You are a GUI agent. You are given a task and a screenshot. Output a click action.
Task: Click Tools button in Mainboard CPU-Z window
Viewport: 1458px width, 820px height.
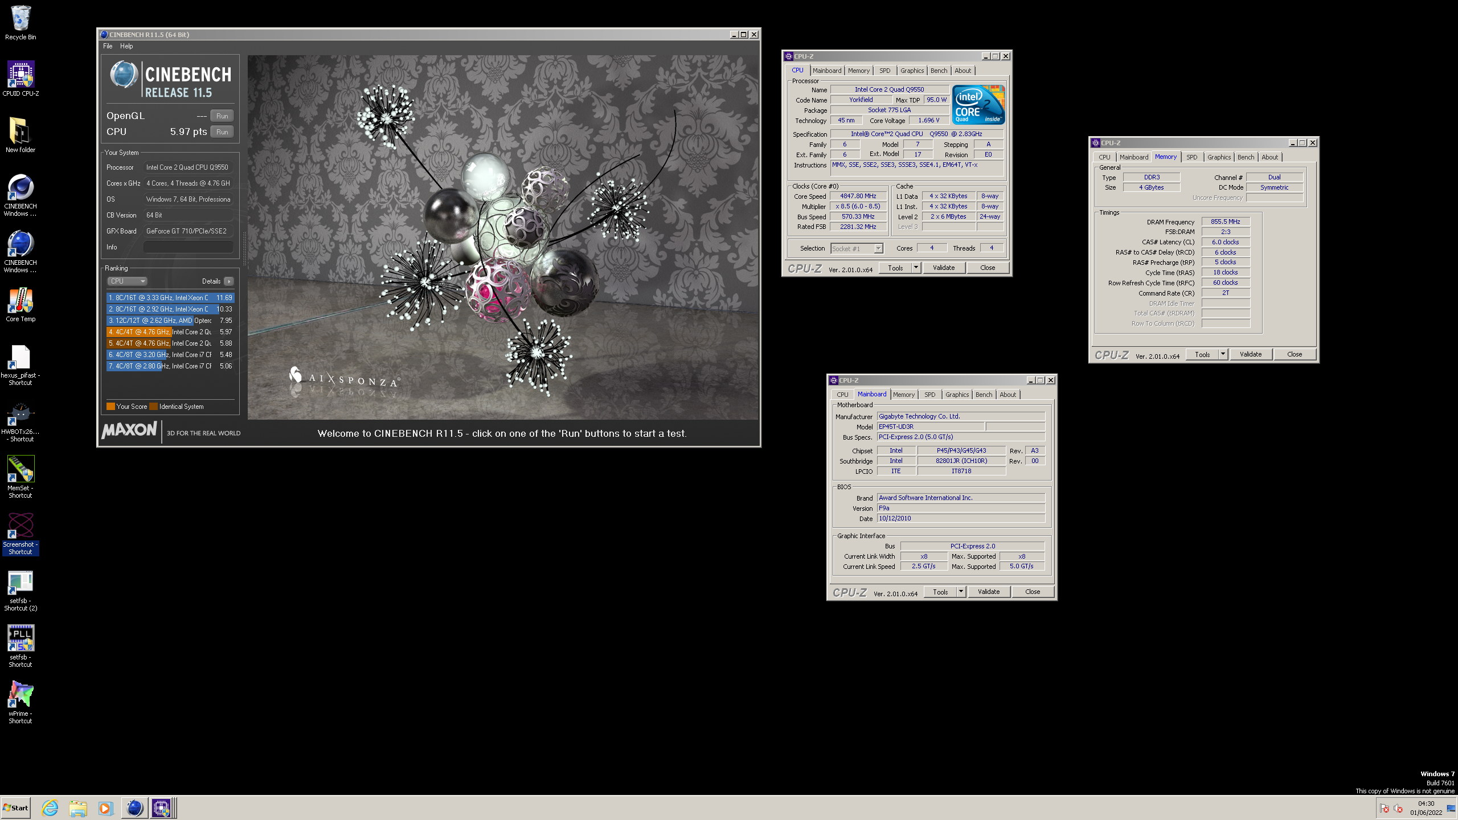click(940, 592)
